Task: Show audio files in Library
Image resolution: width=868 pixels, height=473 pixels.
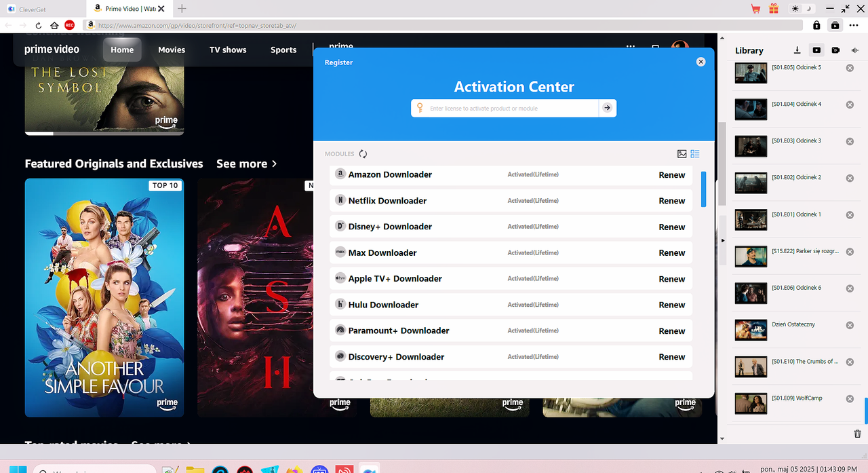Action: click(x=854, y=50)
